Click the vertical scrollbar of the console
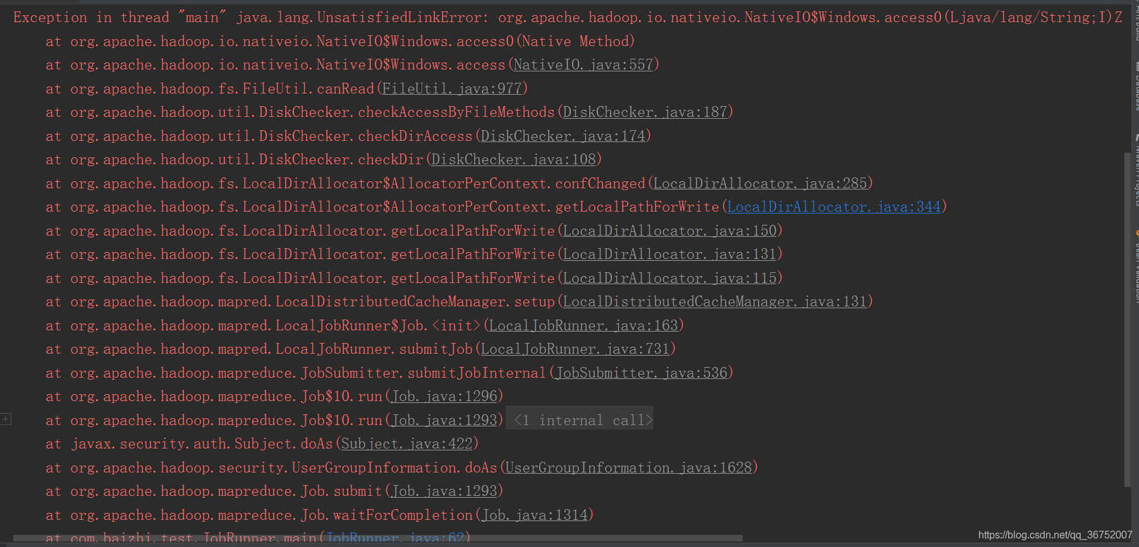This screenshot has width=1139, height=547. 1128,319
